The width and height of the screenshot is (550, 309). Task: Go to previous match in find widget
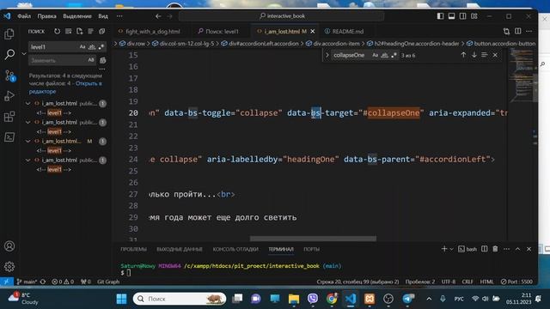463,55
